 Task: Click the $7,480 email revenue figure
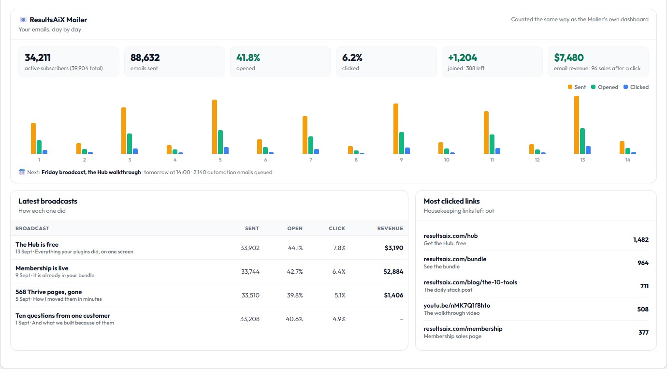[569, 58]
